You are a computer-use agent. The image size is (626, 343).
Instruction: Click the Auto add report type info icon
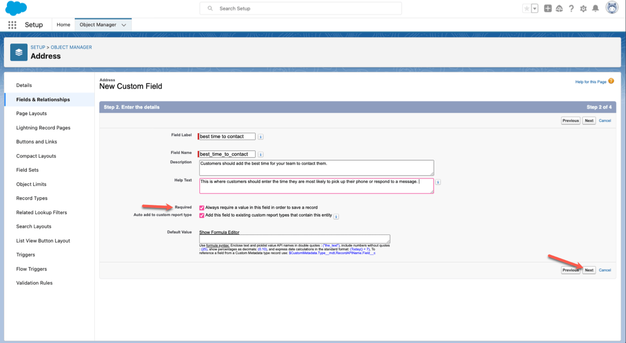tap(336, 216)
